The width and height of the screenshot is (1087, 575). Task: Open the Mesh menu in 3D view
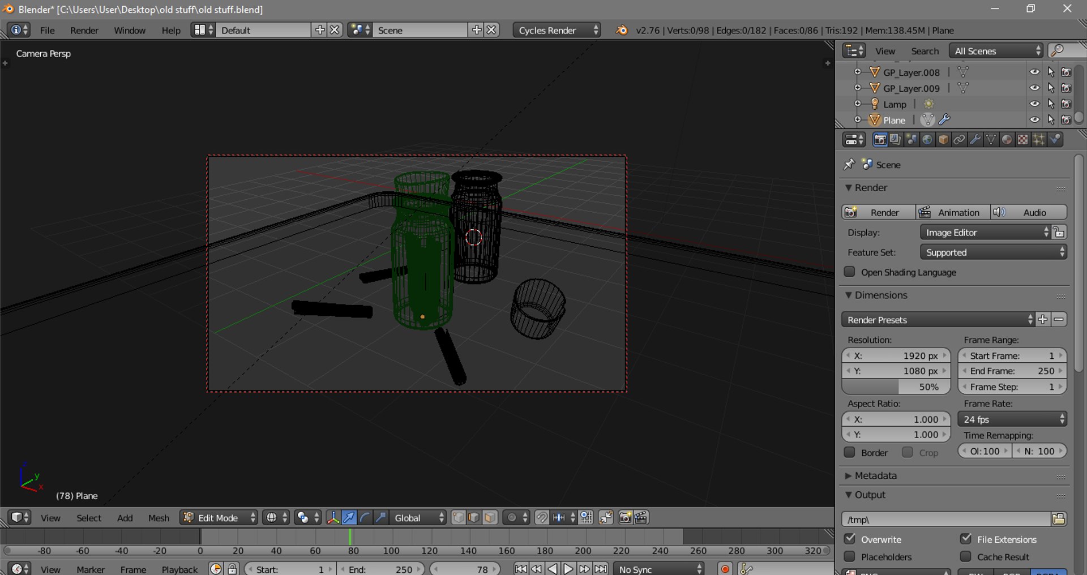159,517
